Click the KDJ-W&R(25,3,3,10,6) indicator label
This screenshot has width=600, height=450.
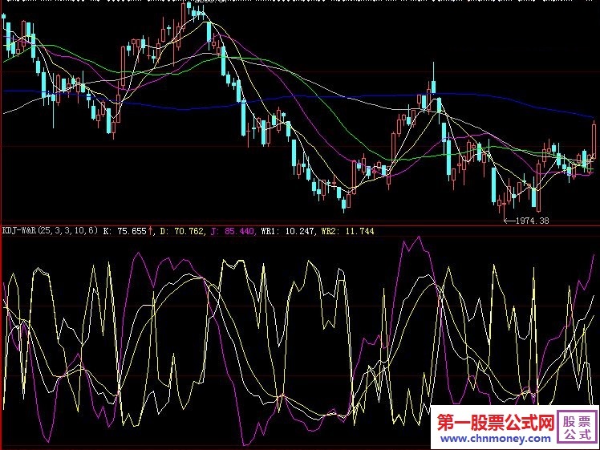(x=50, y=231)
